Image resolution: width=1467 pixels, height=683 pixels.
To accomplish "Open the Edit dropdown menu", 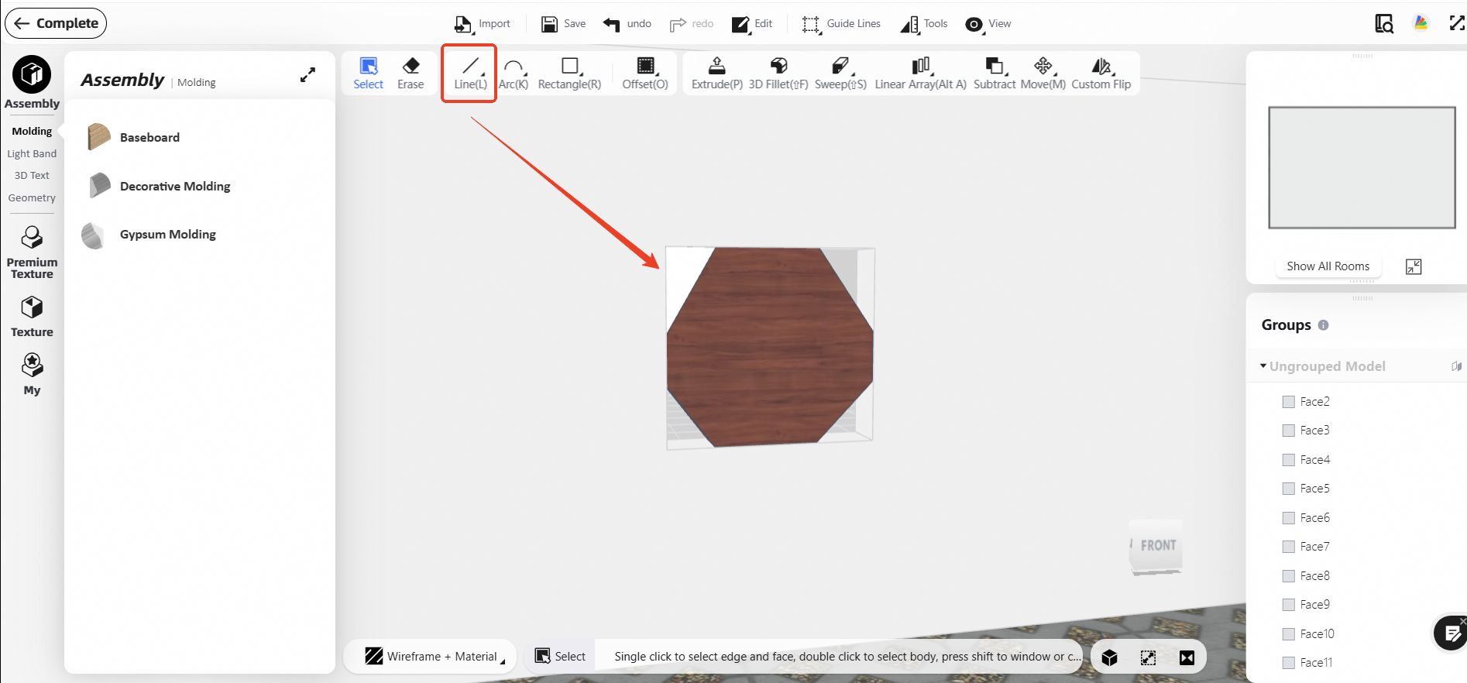I will (x=752, y=24).
